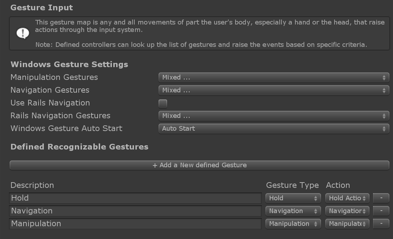Open the Manipulation Gestures dropdown
The height and width of the screenshot is (239, 393).
tap(273, 77)
